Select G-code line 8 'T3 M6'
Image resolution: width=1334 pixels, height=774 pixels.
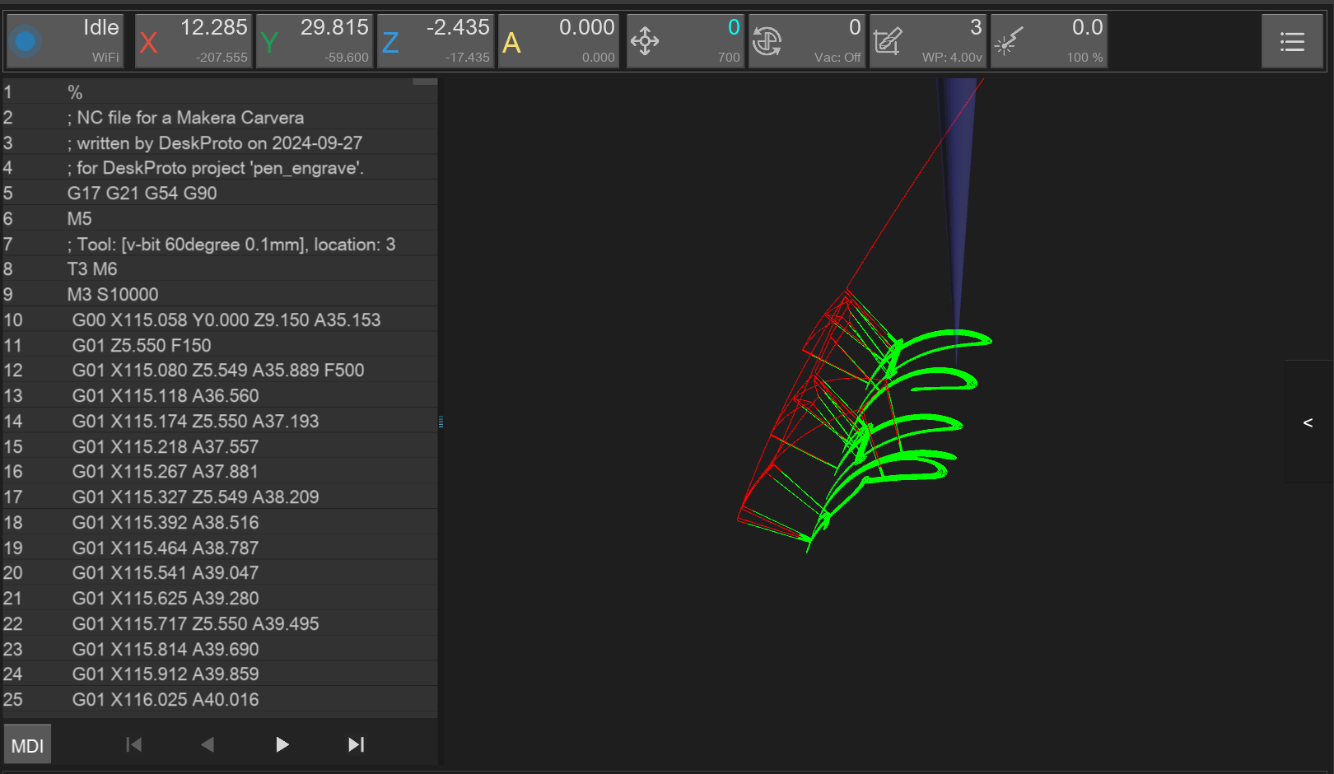point(92,269)
